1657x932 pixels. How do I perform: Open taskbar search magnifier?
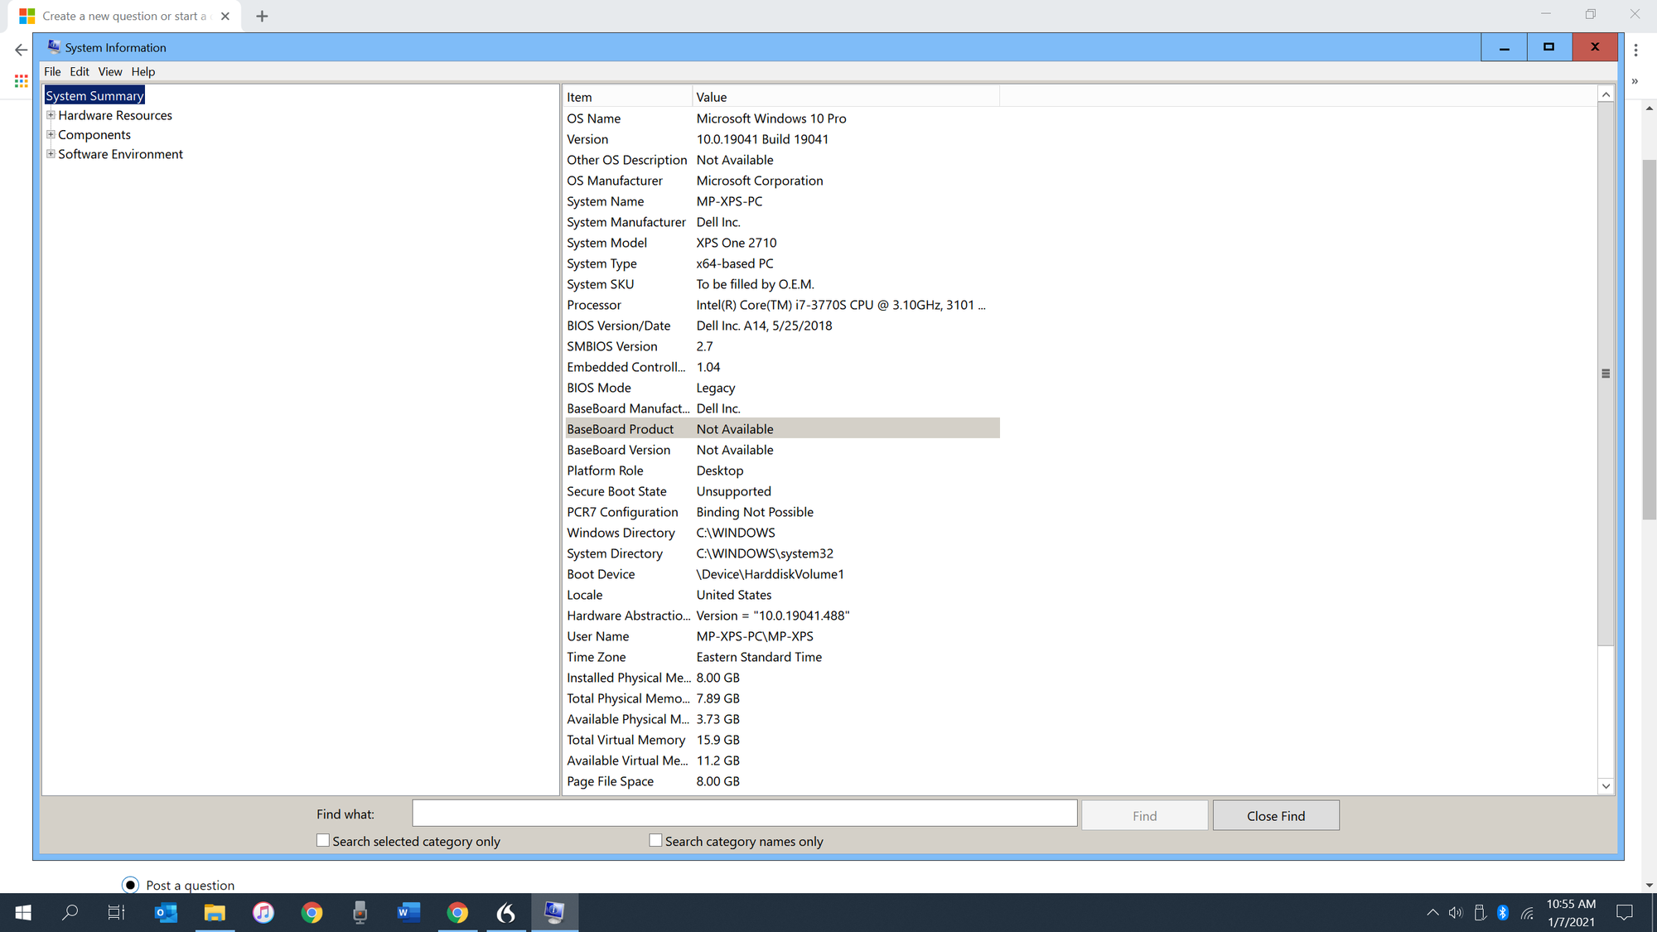(x=70, y=912)
